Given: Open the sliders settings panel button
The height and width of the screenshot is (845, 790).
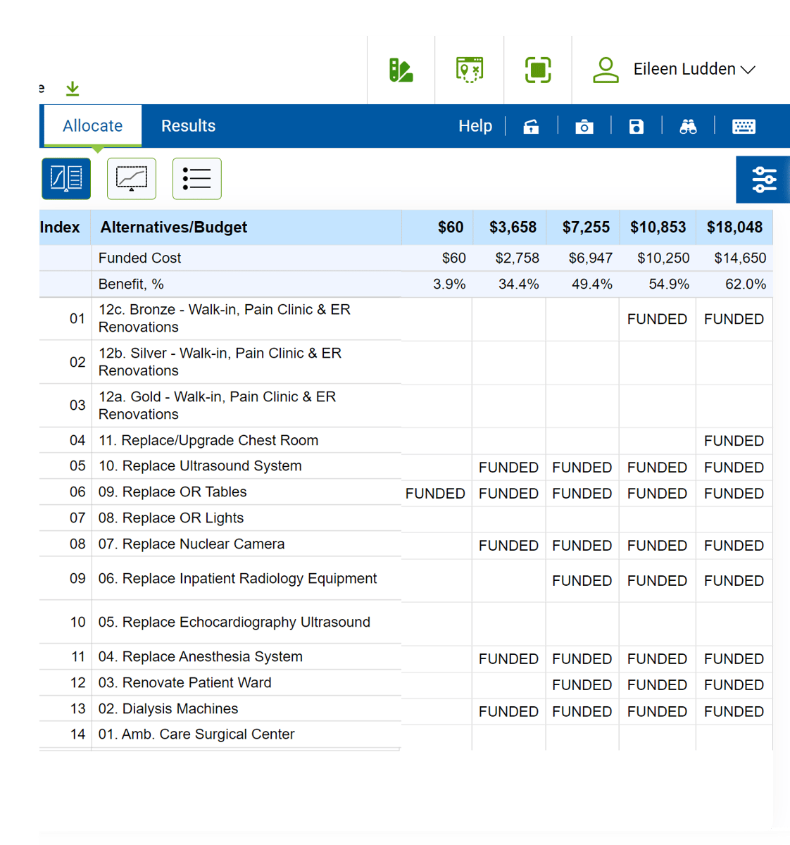Looking at the screenshot, I should click(763, 180).
